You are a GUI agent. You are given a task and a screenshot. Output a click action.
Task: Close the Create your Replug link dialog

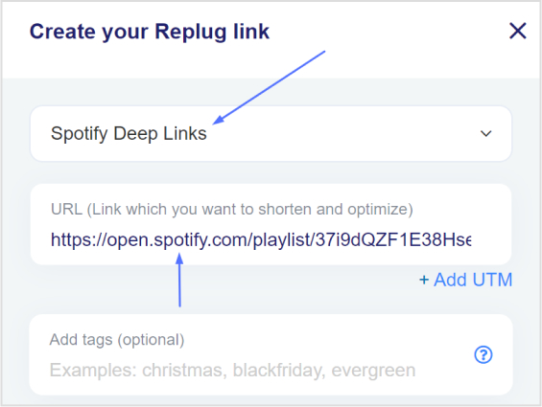click(517, 31)
